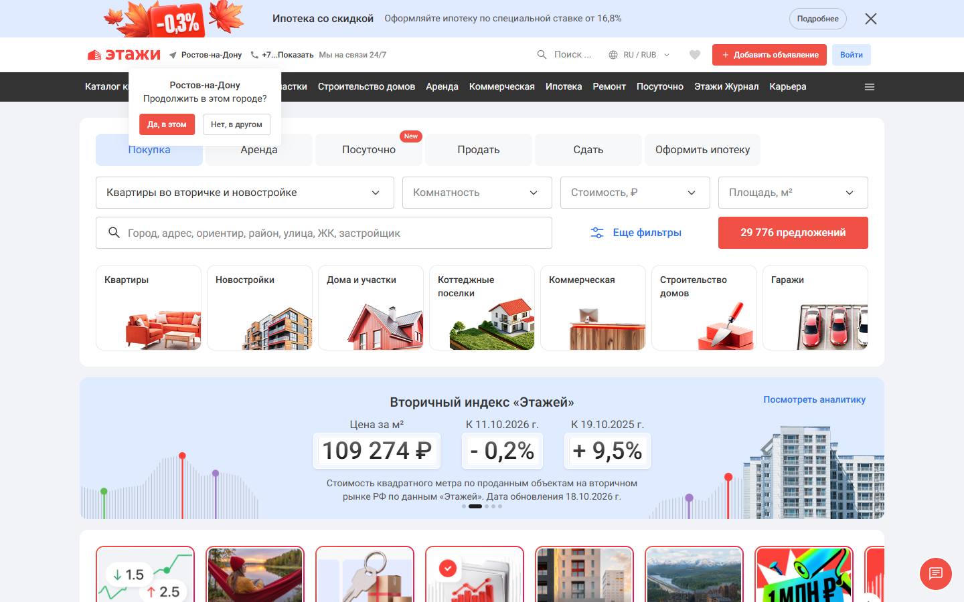Switch to the Посуточно tab
The height and width of the screenshot is (602, 964).
click(x=369, y=150)
